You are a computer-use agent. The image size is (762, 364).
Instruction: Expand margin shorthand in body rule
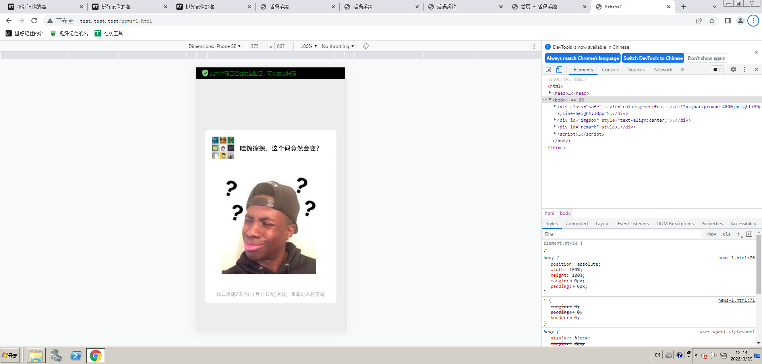click(x=571, y=281)
